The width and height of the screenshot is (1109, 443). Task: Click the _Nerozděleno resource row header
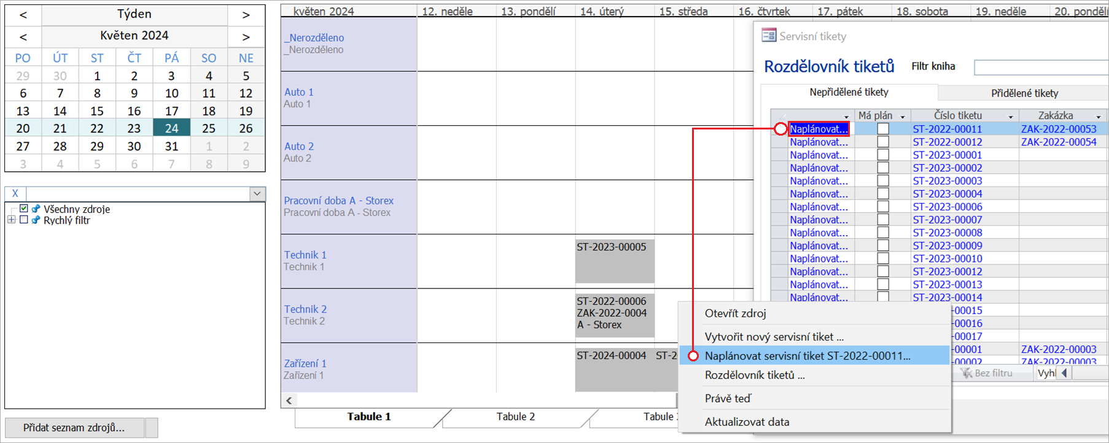pyautogui.click(x=349, y=44)
